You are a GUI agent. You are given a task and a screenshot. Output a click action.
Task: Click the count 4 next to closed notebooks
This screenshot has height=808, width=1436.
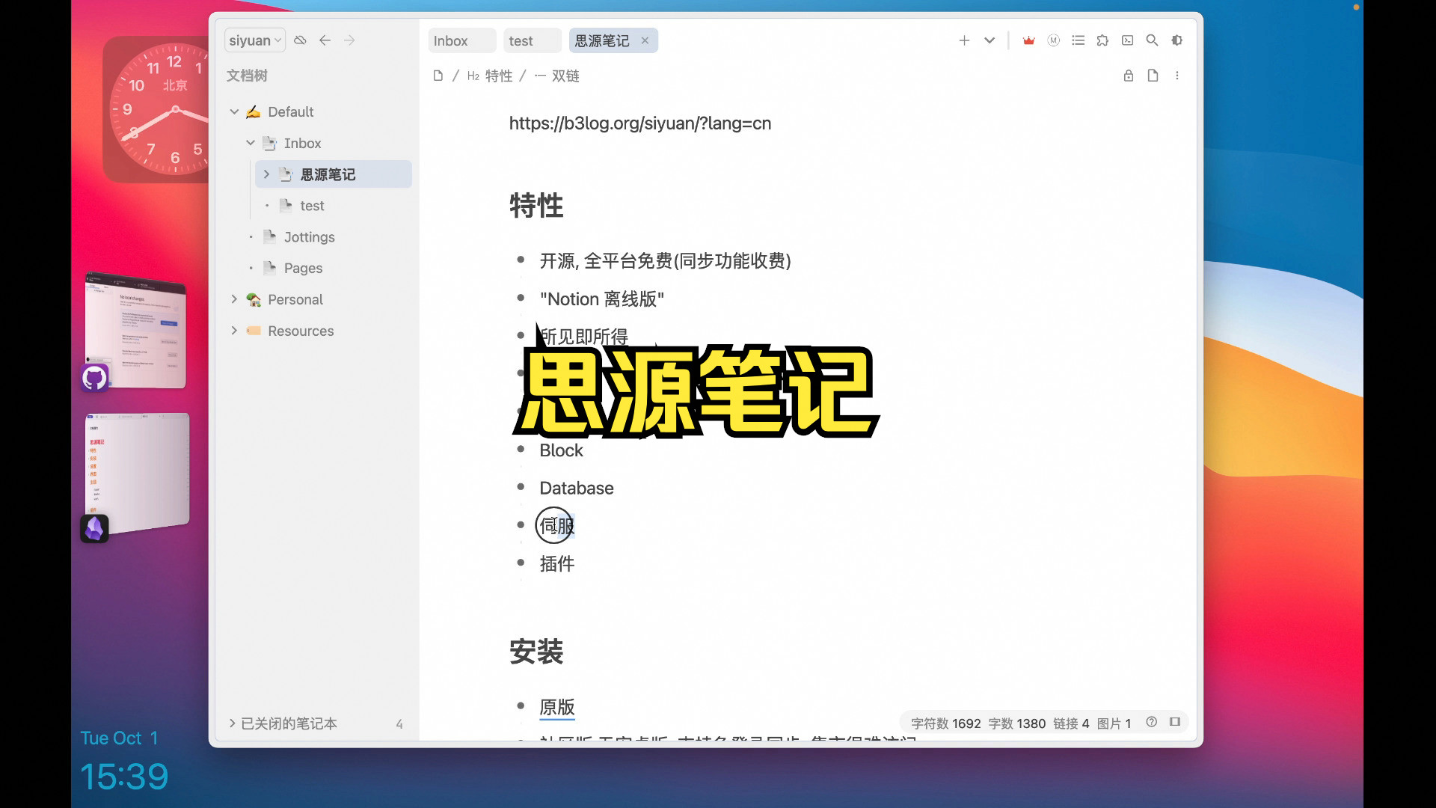399,723
